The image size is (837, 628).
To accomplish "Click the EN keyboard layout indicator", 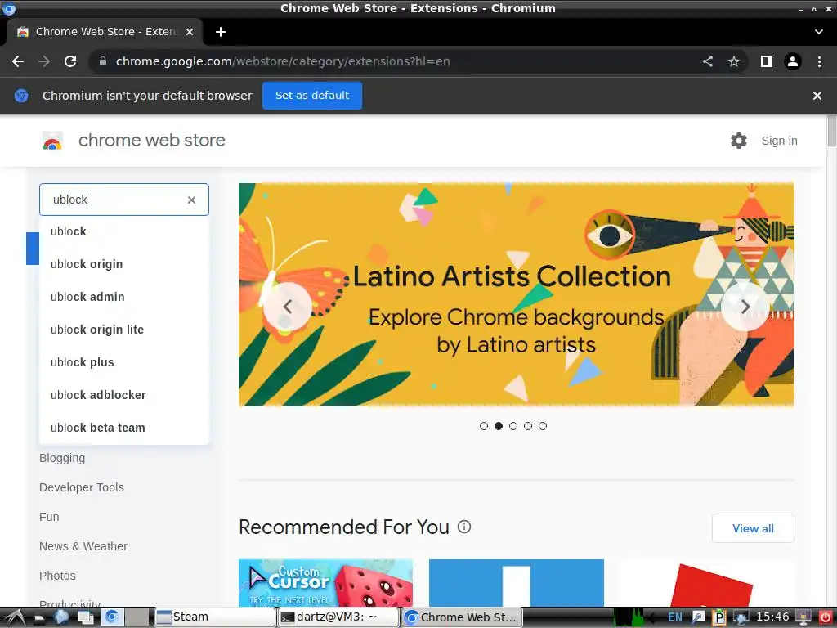I will [674, 617].
